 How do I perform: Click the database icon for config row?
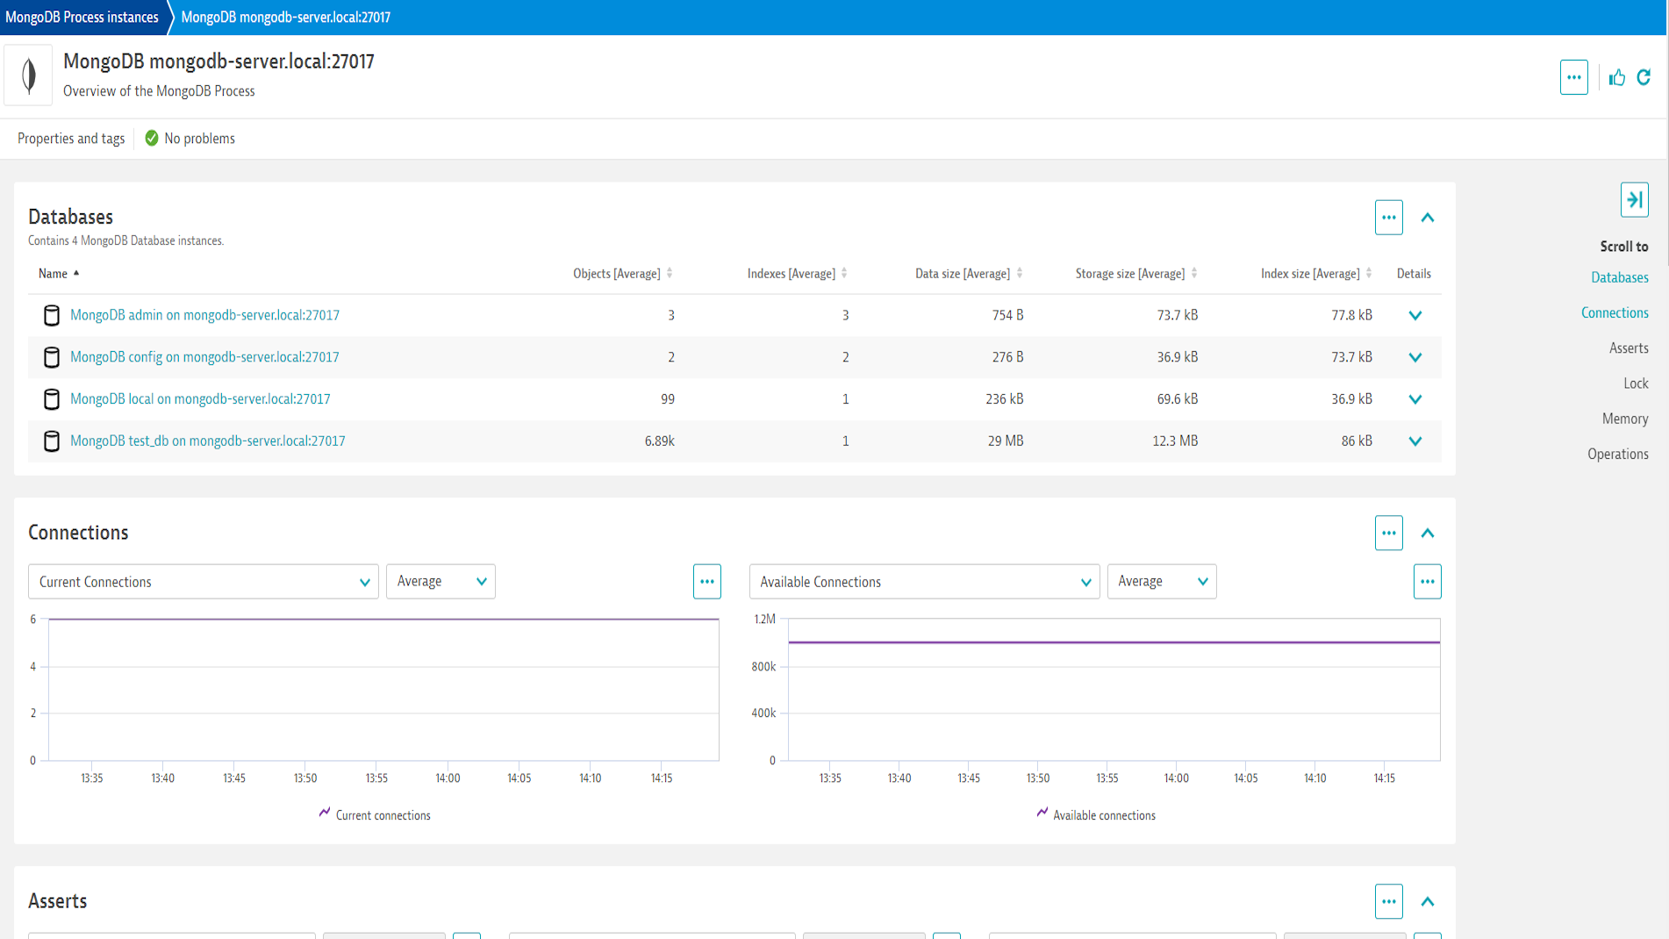pos(52,357)
